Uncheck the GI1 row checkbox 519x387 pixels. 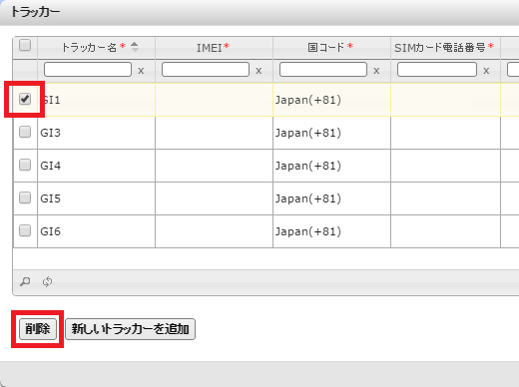pos(25,99)
